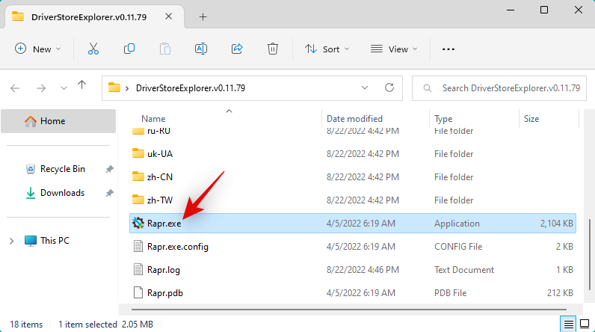
Task: Switch to details view layout icon
Action: (x=568, y=325)
